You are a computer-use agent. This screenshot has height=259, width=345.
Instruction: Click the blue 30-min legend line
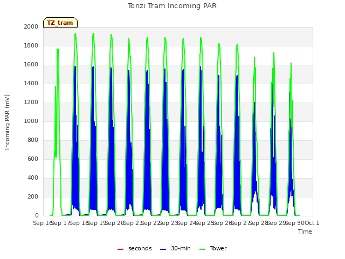[163, 249]
